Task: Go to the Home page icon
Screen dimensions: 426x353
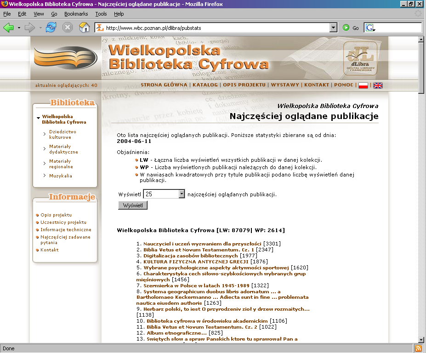Action: coord(84,28)
